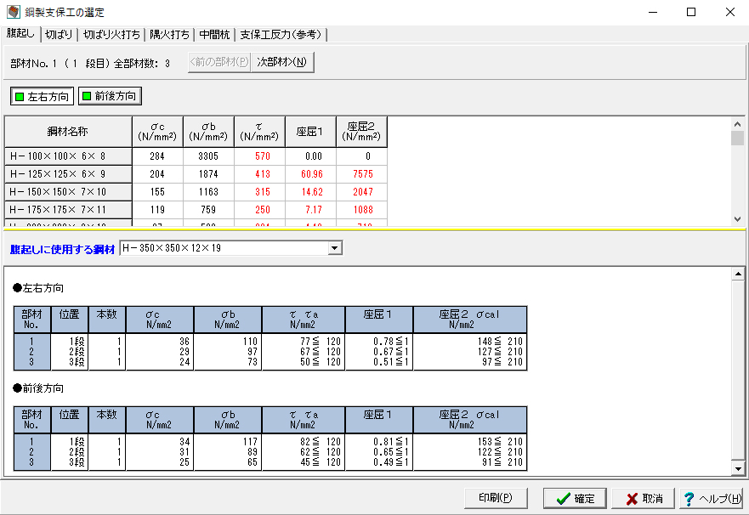Click the value 0.81≦1 in results

point(391,442)
